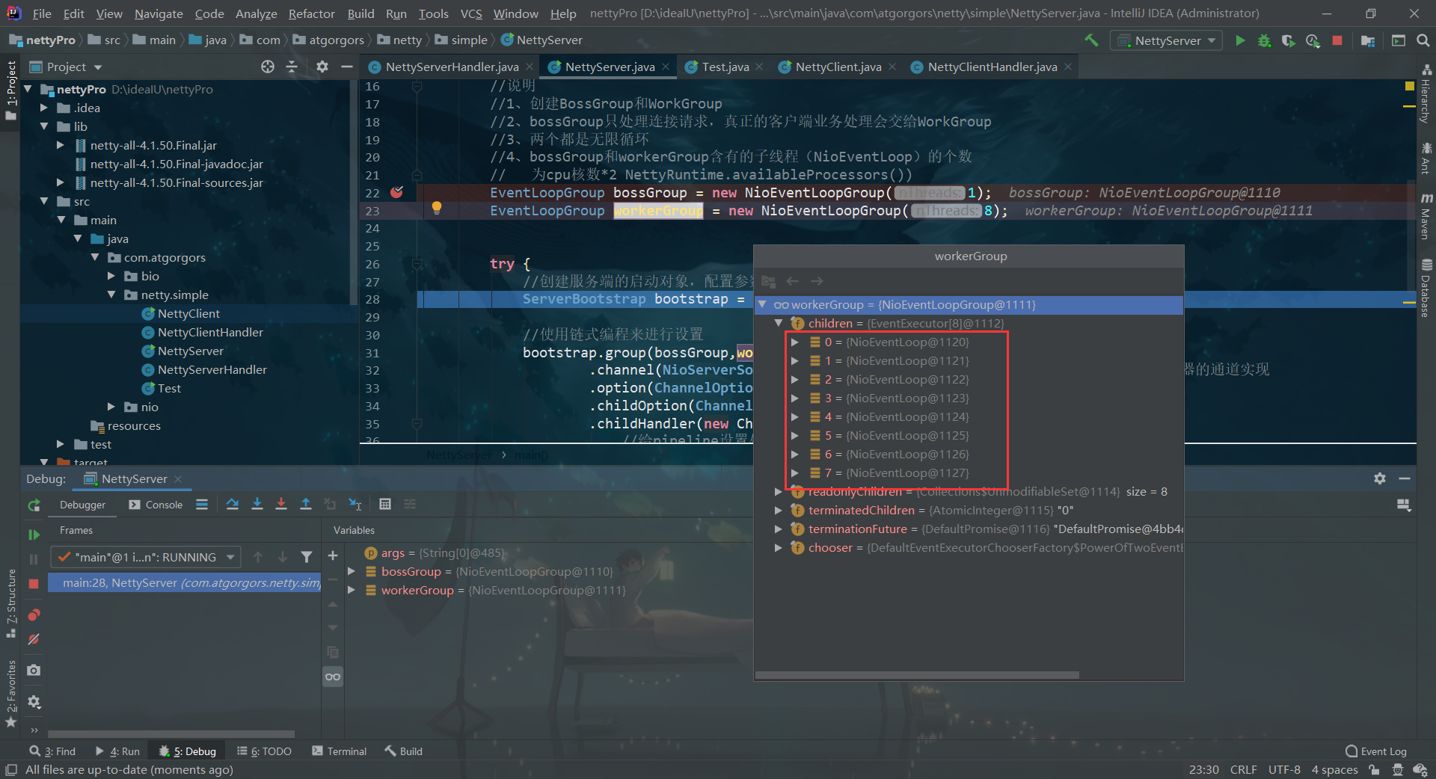This screenshot has height=779, width=1436.
Task: Open the 6: TODO tool window
Action: point(264,751)
